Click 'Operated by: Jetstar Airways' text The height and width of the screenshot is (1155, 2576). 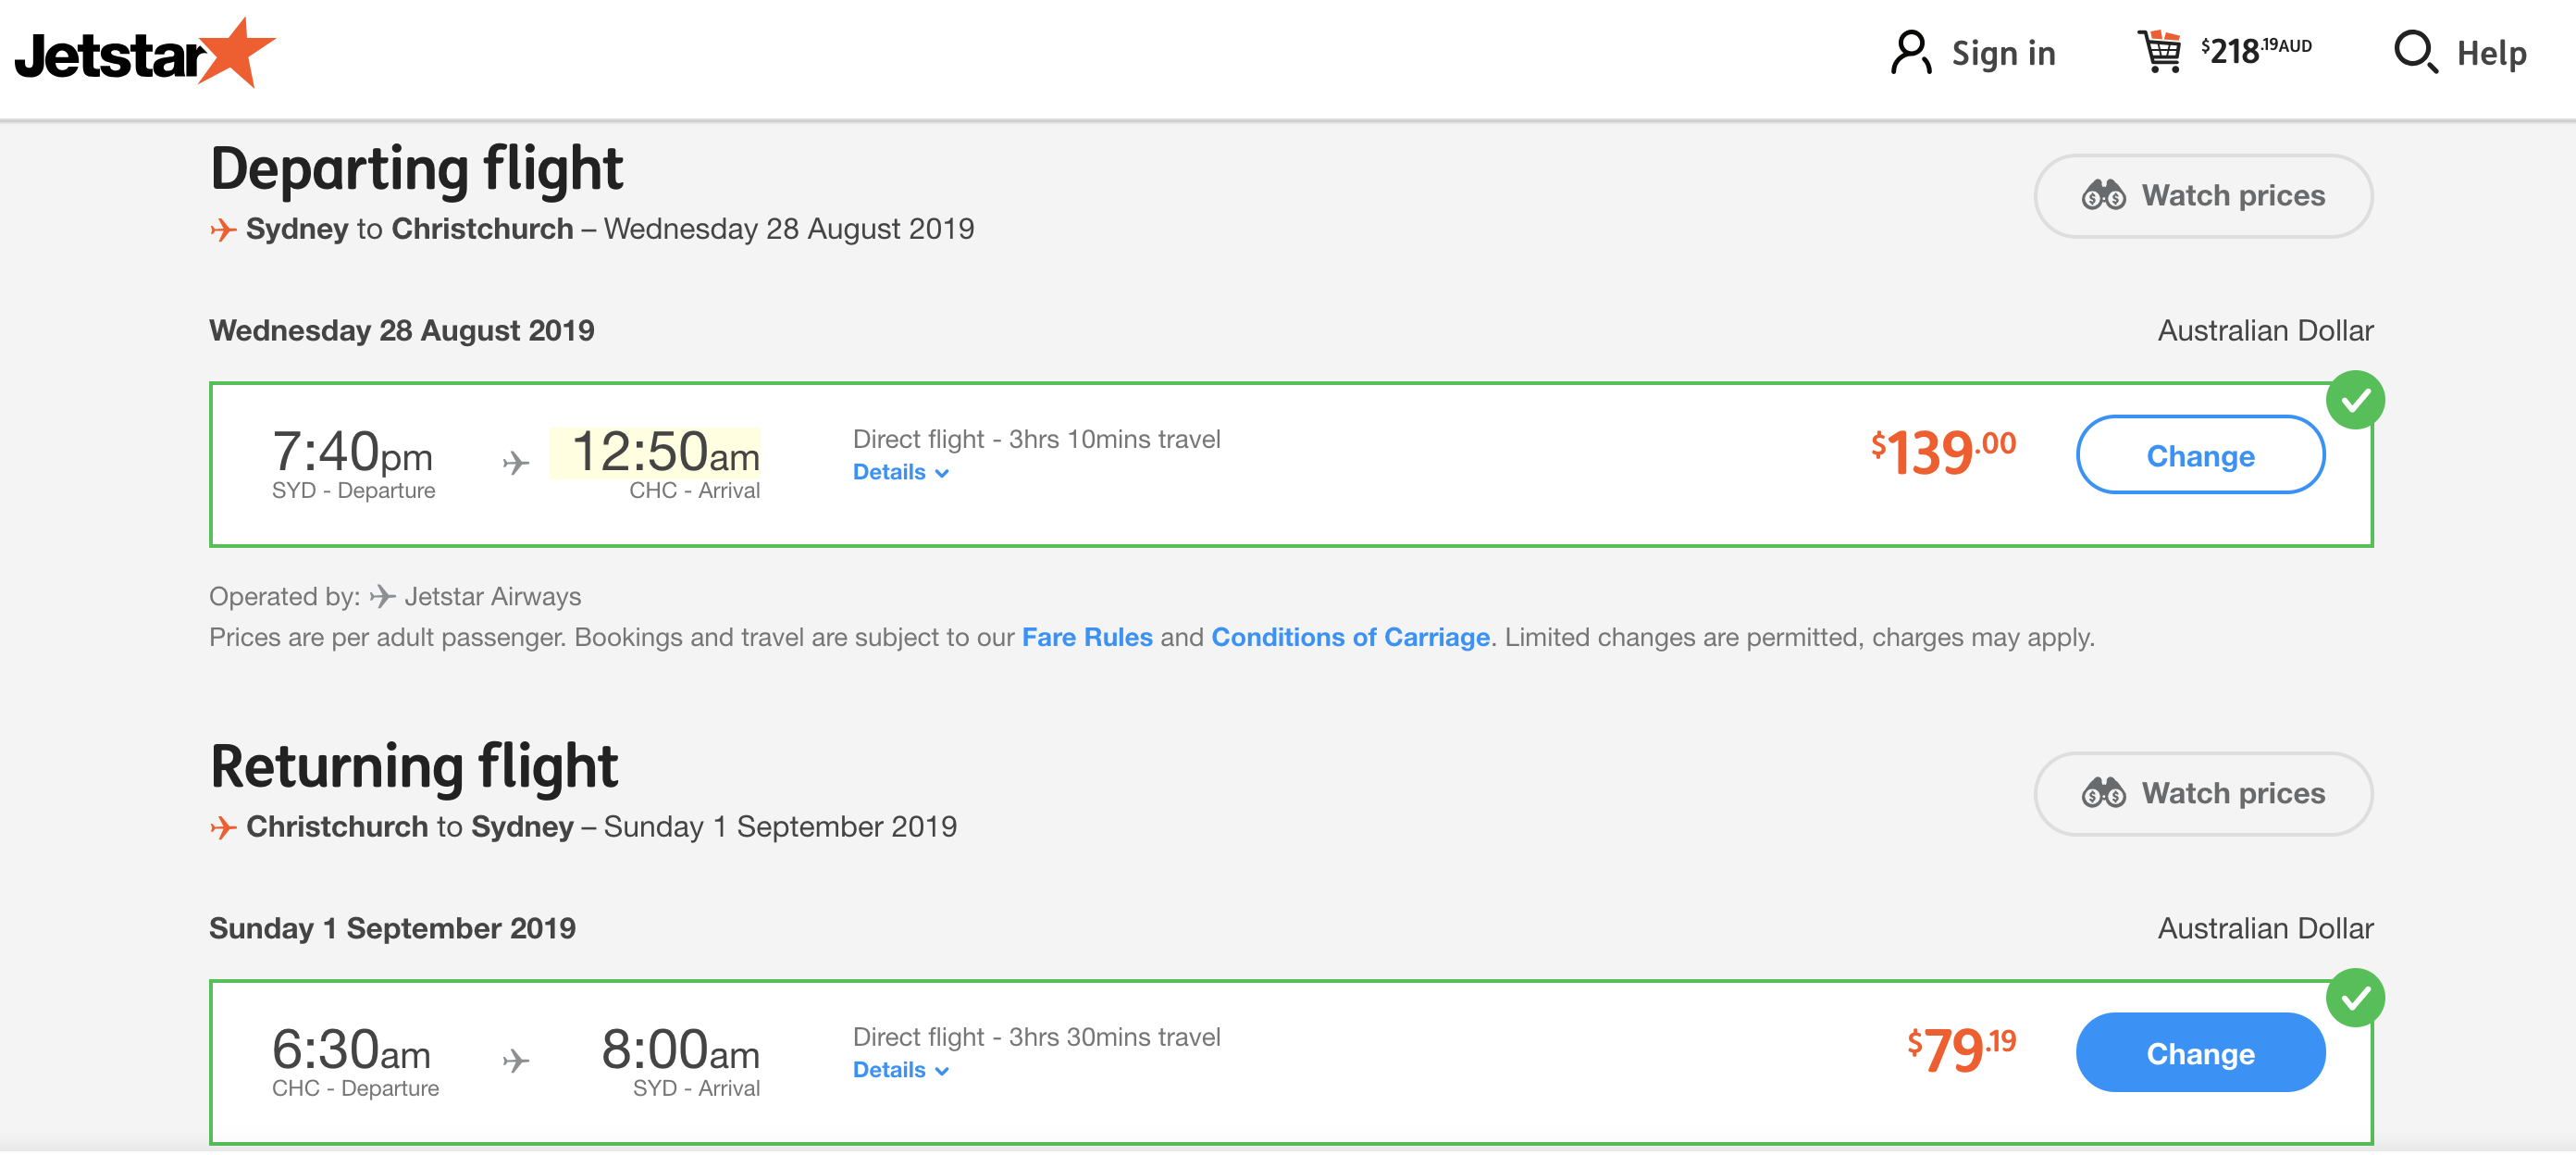click(x=395, y=598)
